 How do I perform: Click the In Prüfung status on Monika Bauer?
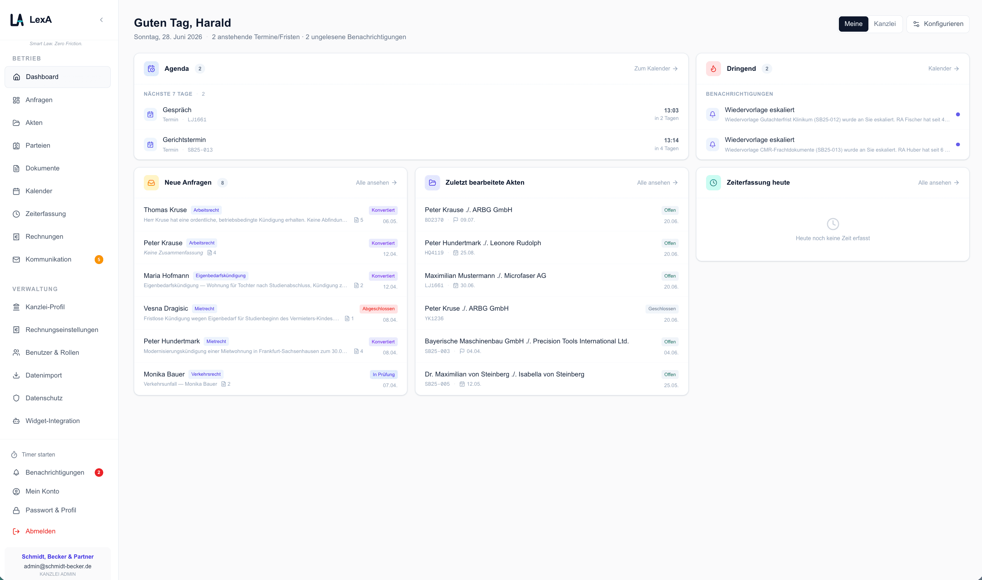383,374
